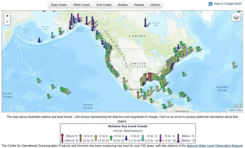The width and height of the screenshot is (245, 148).
Task: Show the Hawaii region
Action: 139,5
